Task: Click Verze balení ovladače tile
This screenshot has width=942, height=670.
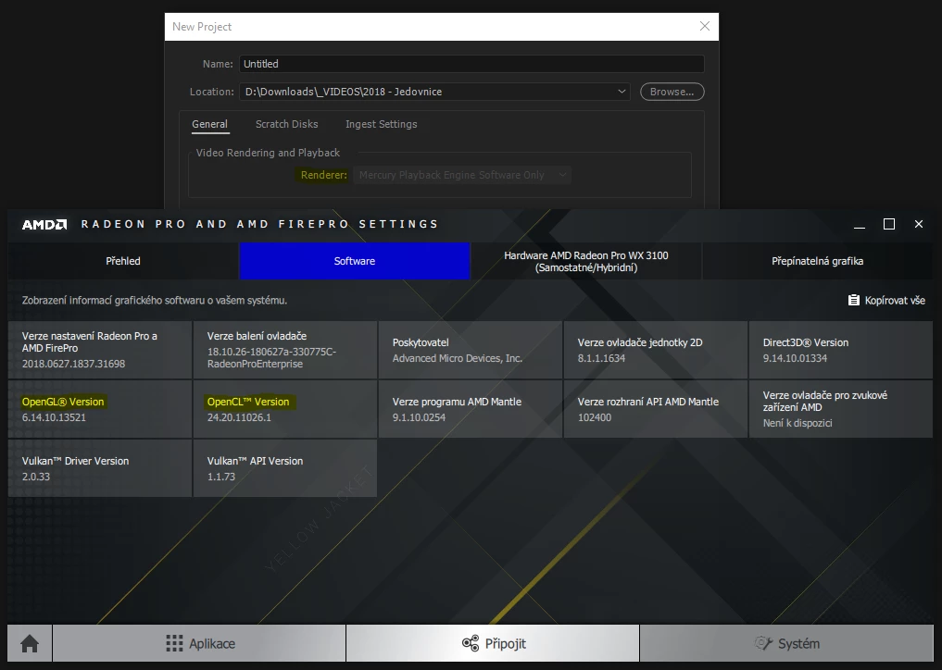Action: pos(285,350)
